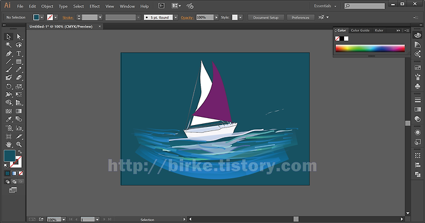The height and width of the screenshot is (223, 425).
Task: Open the Opacity panel link
Action: tap(187, 18)
